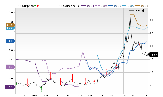This screenshot has width=163, height=97.
Task: Click the blue 0.80 value tag
Action: (x=10, y=41)
